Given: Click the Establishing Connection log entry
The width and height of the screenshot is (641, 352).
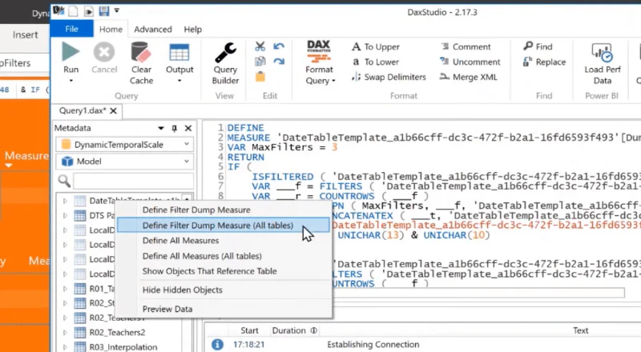Looking at the screenshot, I should tap(373, 345).
